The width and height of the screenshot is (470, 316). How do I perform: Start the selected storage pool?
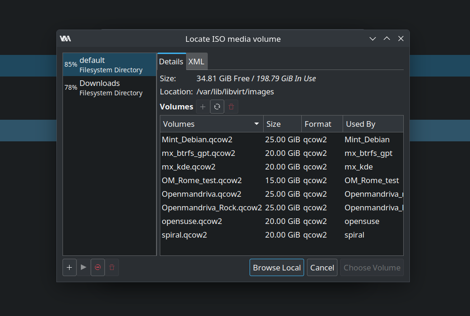tap(84, 267)
